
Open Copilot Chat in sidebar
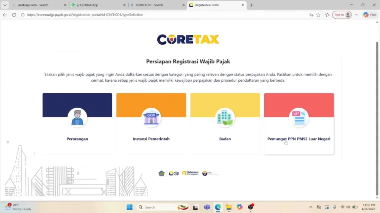(x=370, y=15)
